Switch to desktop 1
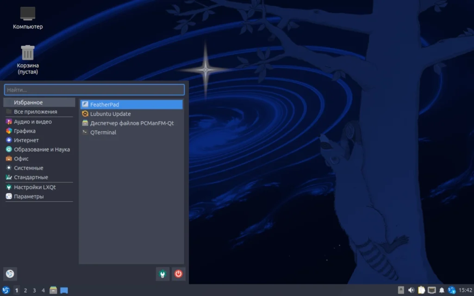 16,290
